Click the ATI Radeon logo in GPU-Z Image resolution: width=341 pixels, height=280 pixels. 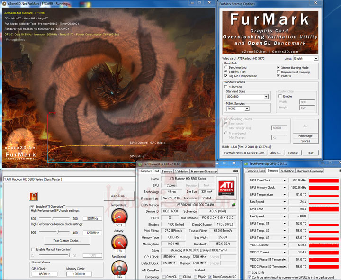pos(226,187)
